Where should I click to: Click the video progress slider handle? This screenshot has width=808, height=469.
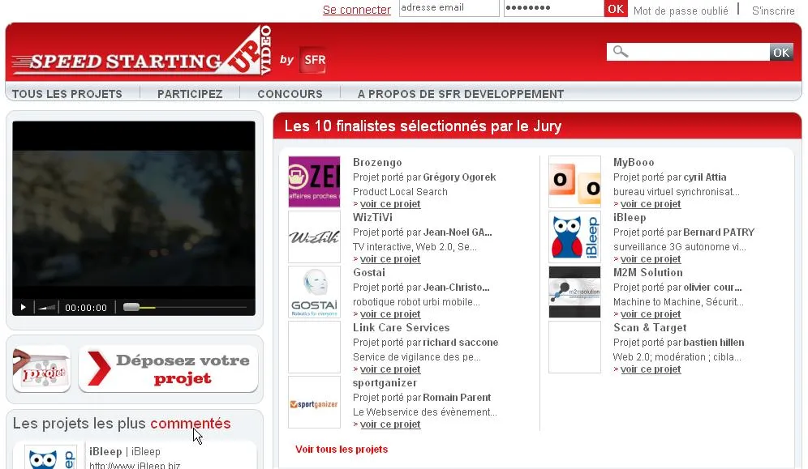tap(131, 307)
